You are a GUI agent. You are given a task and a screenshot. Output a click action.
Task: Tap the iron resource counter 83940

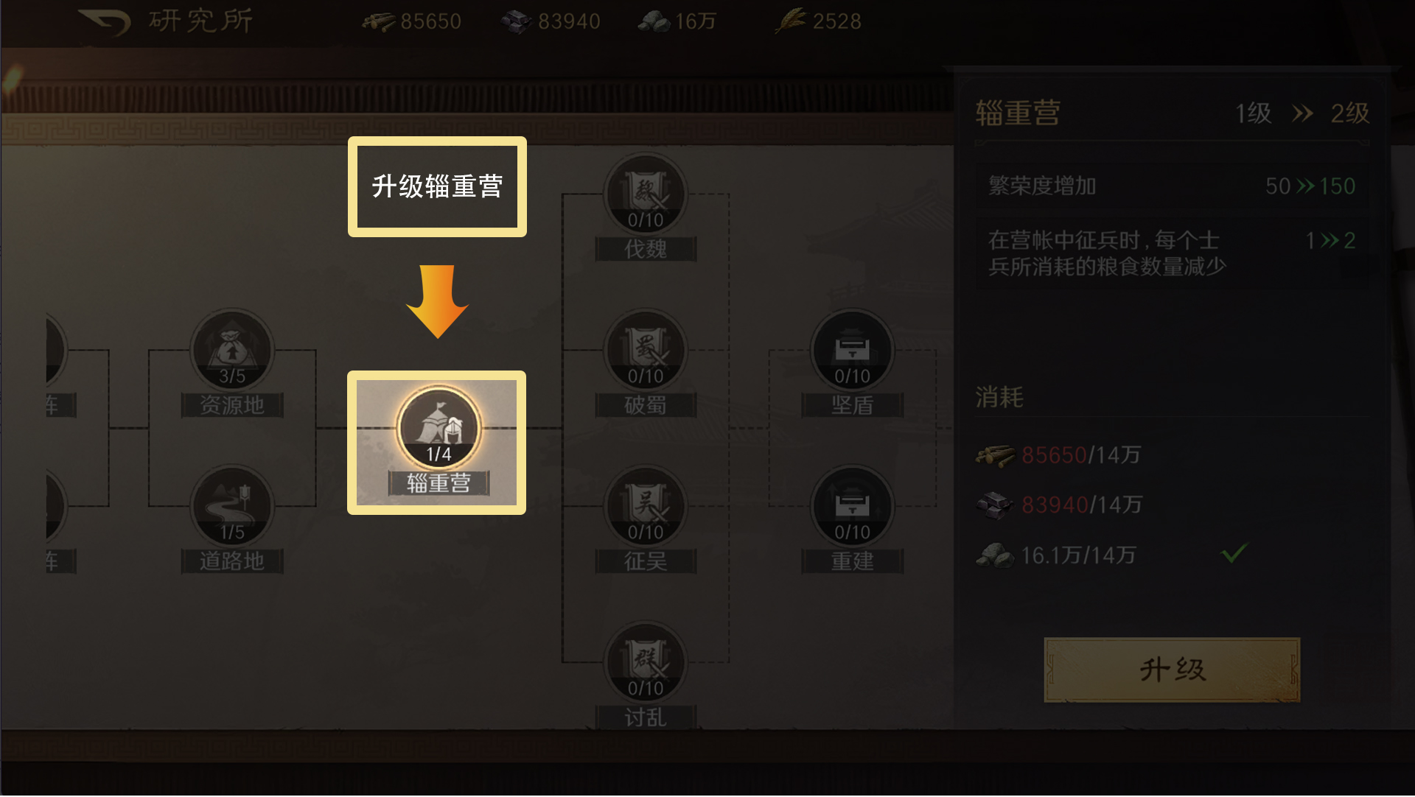[551, 21]
